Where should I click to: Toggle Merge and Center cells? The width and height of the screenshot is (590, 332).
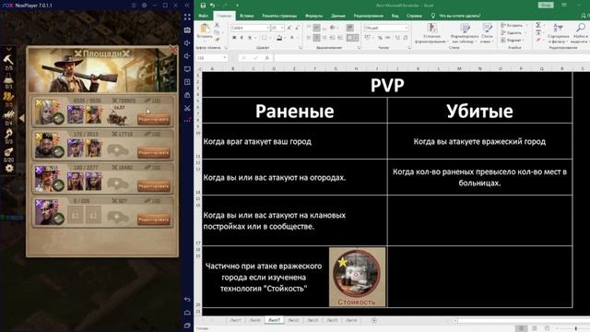352,38
